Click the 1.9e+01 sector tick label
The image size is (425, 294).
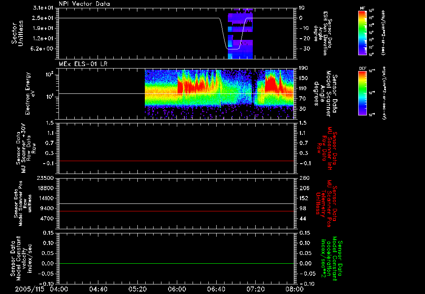[x=44, y=28]
